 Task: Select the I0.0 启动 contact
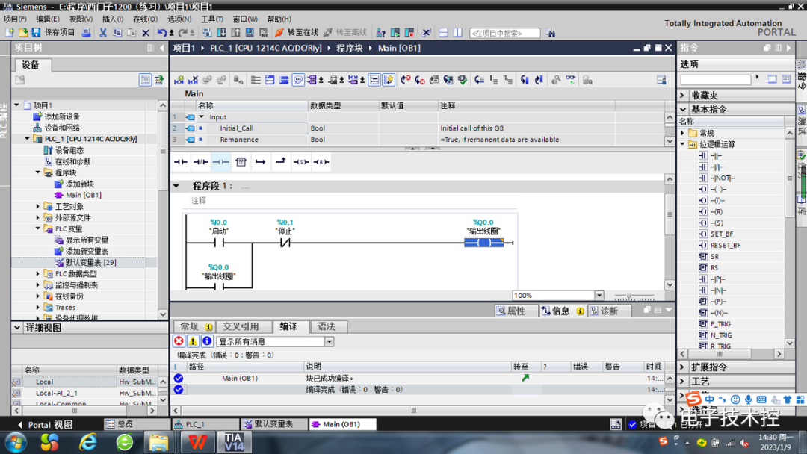pyautogui.click(x=219, y=243)
